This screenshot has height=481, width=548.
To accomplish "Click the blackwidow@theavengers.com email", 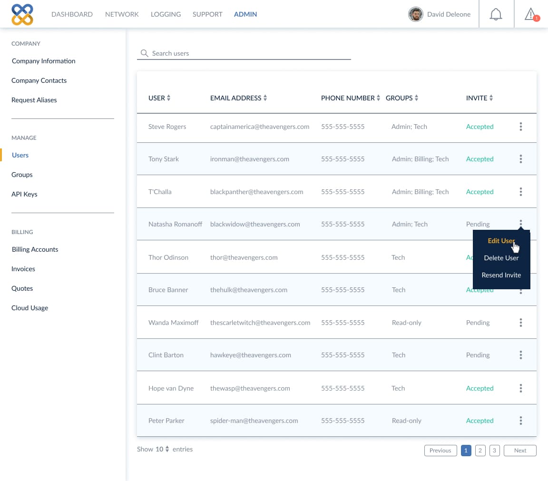I will coord(255,224).
